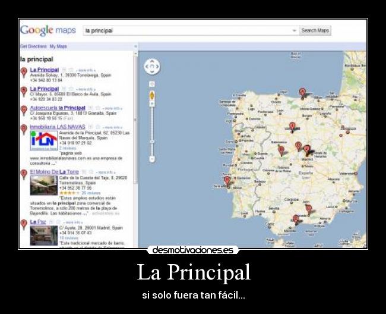Click the results panel scrollbar thumb
386x314 pixels.
pyautogui.click(x=135, y=120)
